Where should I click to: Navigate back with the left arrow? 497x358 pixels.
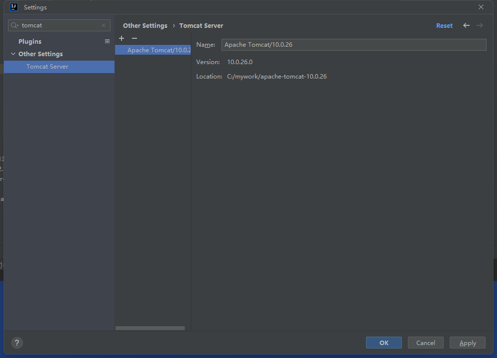tap(466, 25)
